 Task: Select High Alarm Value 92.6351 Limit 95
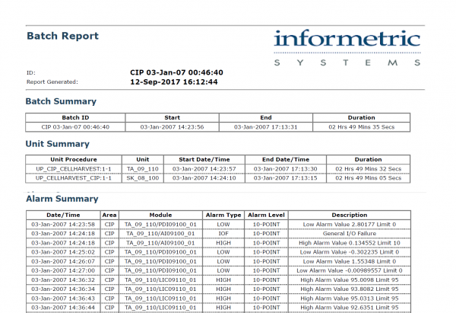[350, 308]
